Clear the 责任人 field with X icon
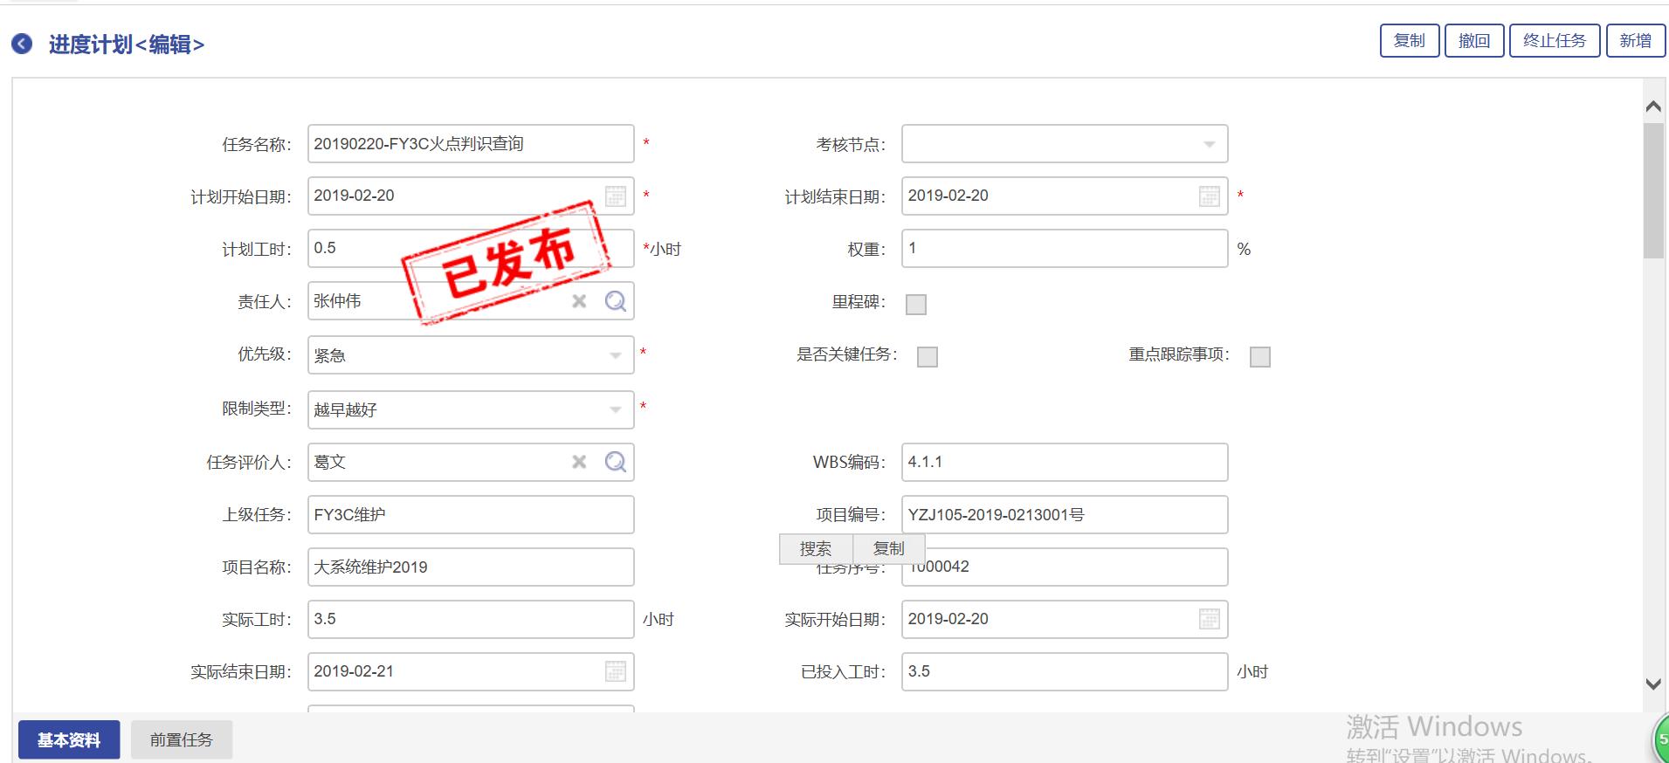The image size is (1669, 763). 579,301
